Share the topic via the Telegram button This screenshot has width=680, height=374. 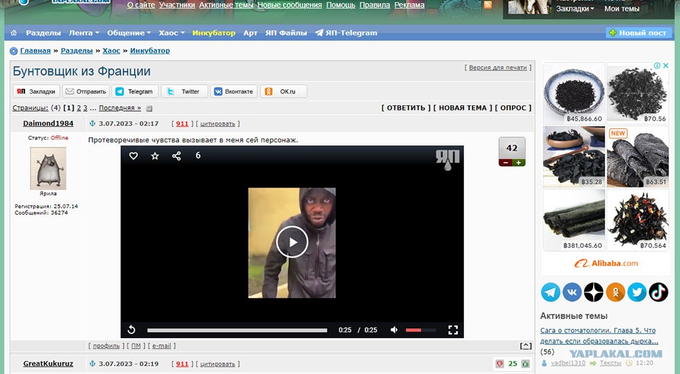pos(135,92)
